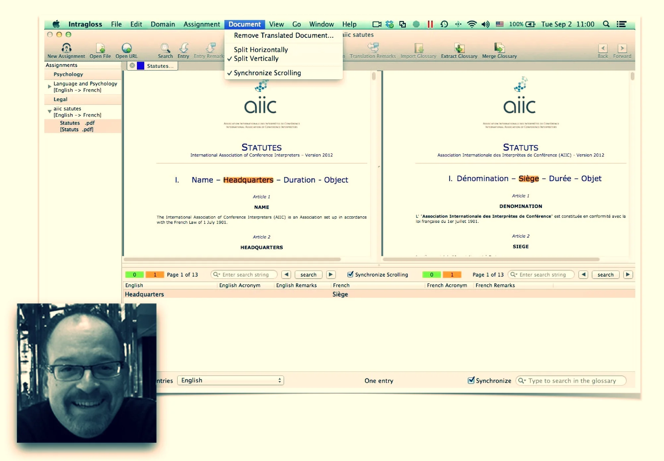Open the File menu
The image size is (664, 461).
(x=116, y=24)
